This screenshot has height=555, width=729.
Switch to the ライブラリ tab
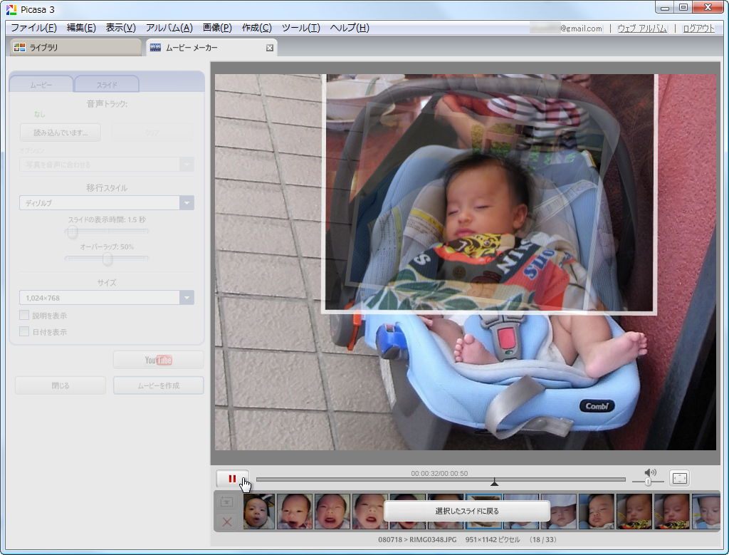point(75,48)
